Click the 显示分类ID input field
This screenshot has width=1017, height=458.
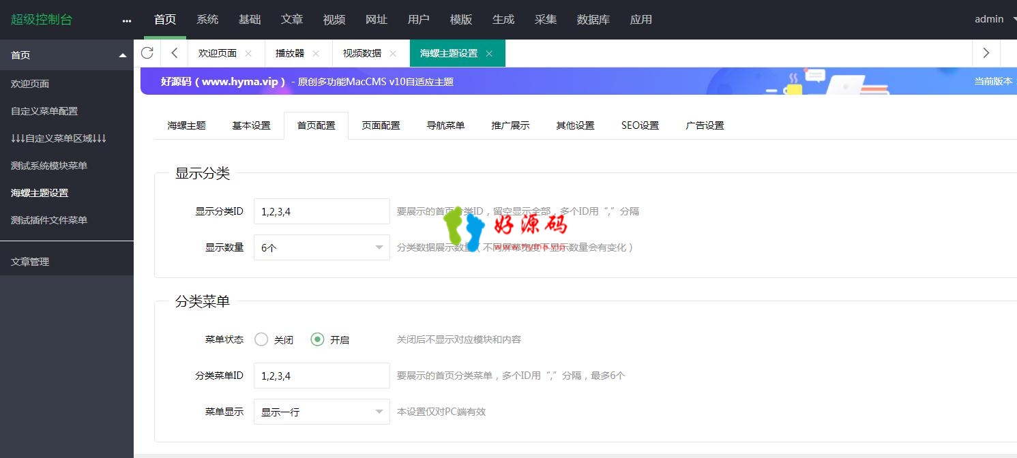[322, 211]
